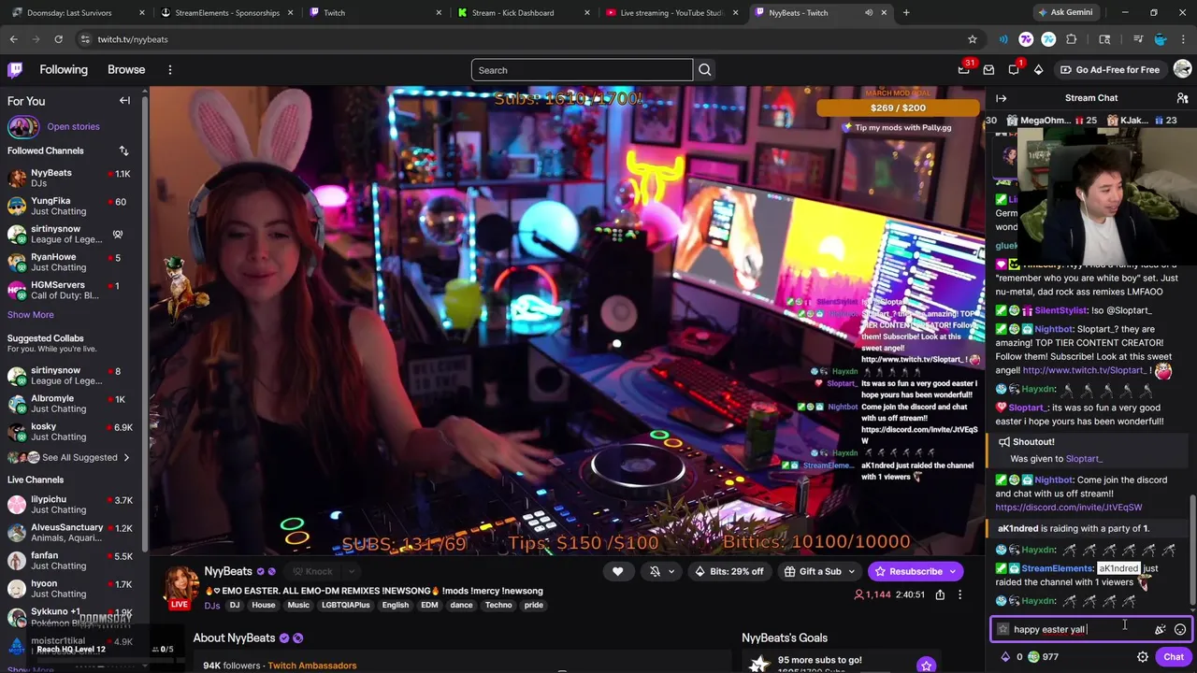Open whispers icon with 1 badge
The image size is (1197, 673).
pyautogui.click(x=1014, y=70)
